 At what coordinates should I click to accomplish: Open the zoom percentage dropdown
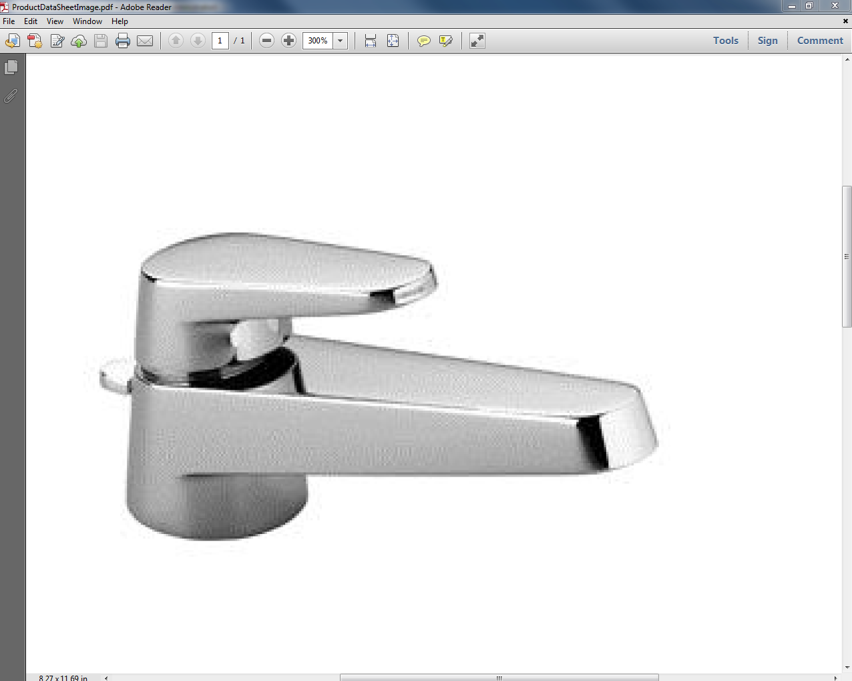pyautogui.click(x=340, y=40)
